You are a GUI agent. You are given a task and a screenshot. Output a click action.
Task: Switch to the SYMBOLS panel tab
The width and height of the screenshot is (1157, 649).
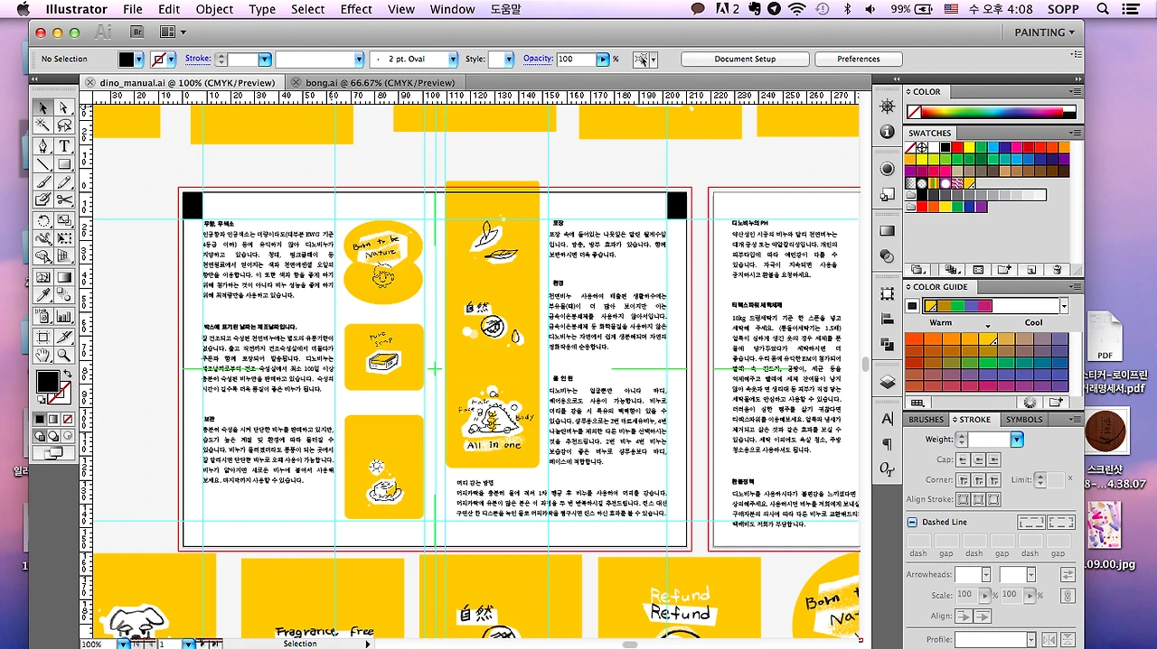pyautogui.click(x=1024, y=419)
